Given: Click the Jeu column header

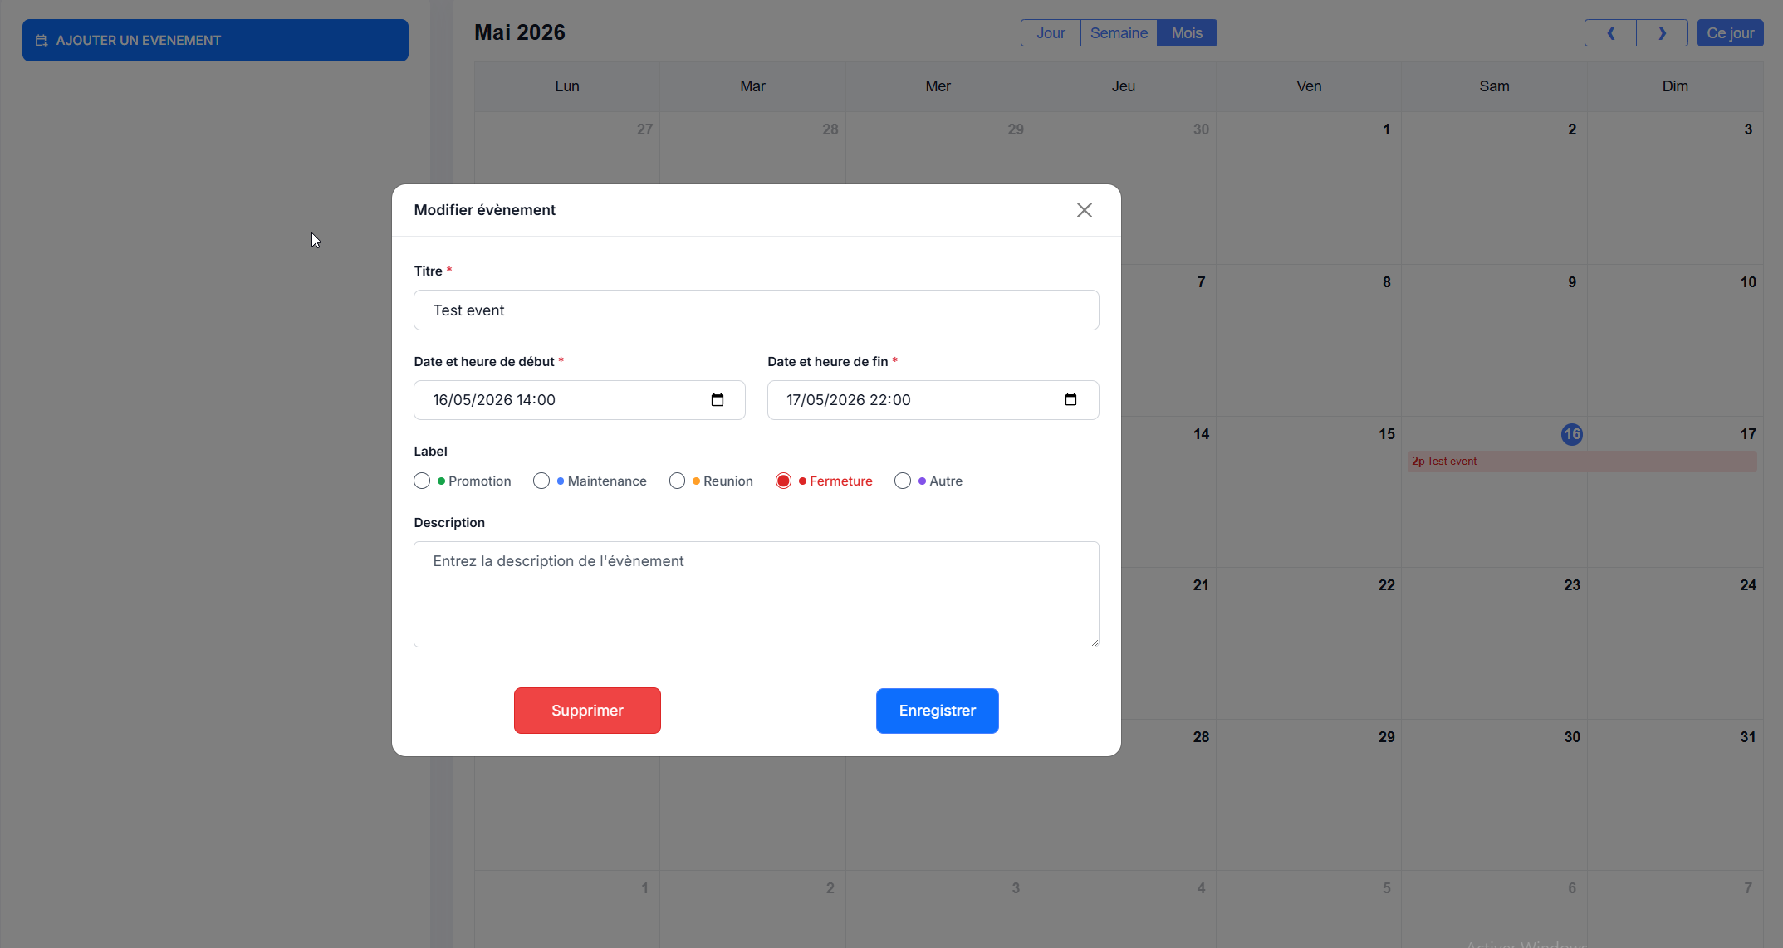Looking at the screenshot, I should 1124,86.
